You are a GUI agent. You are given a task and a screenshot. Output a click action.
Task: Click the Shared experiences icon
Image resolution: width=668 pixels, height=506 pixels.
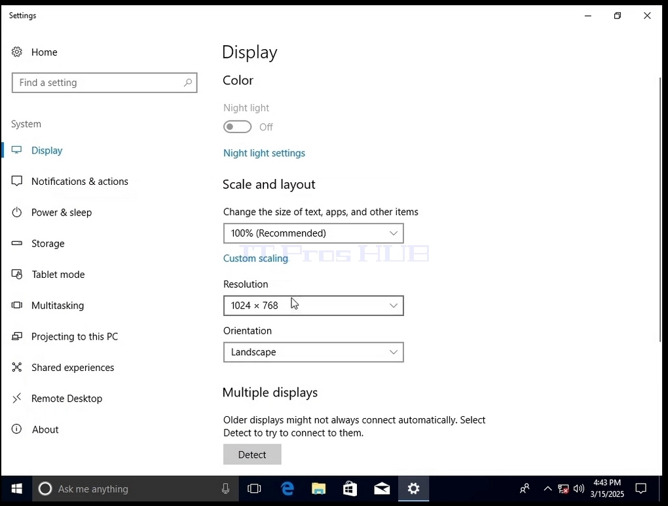(16, 367)
